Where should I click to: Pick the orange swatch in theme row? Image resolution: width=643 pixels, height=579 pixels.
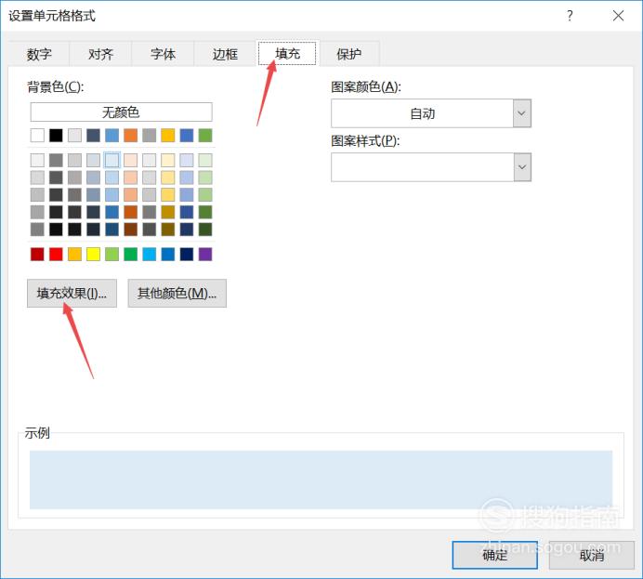click(131, 136)
